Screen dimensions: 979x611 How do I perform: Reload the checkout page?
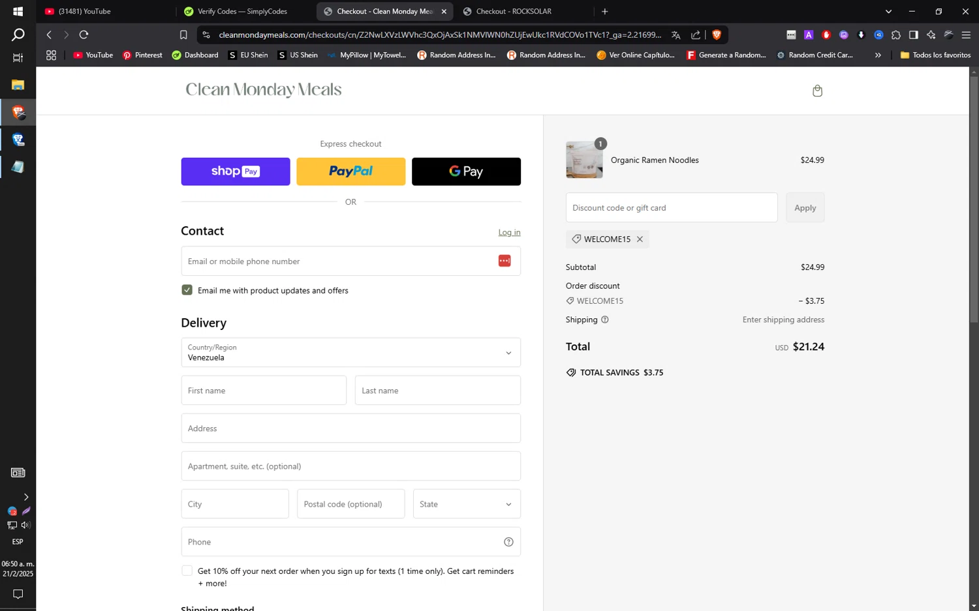tap(84, 35)
